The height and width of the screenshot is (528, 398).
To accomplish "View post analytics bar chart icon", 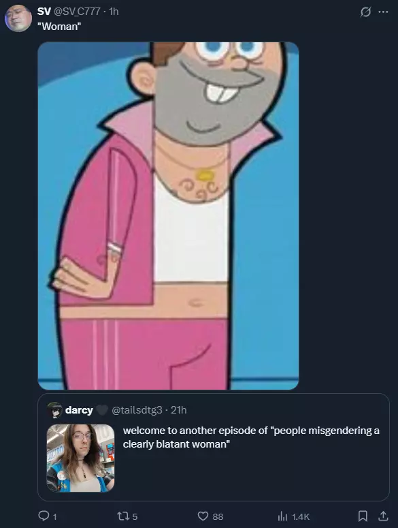I will tap(283, 516).
